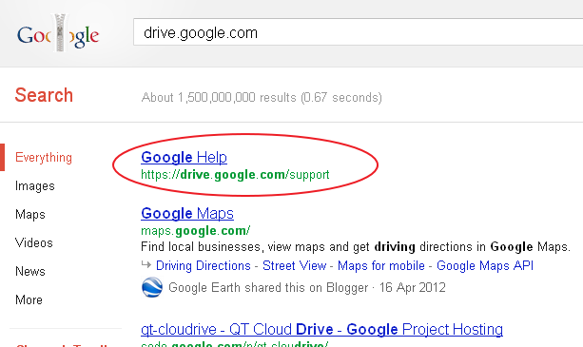Switch to Maps search results
This screenshot has width=583, height=347.
point(30,214)
